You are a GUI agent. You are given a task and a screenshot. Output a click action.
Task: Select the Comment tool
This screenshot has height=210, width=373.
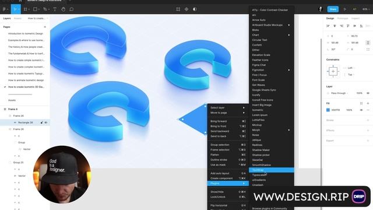click(x=71, y=9)
